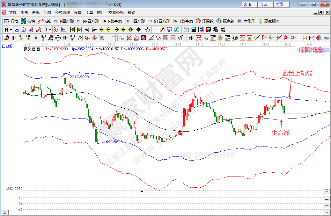Open the 交易委托 menu
This screenshot has height=216, width=331.
pos(116,13)
